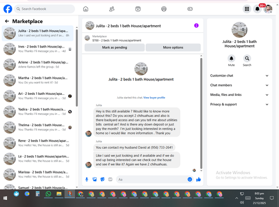Screen dimensions: 279x207
Task: Open WhatsApp from the taskbar
Action: point(49,194)
